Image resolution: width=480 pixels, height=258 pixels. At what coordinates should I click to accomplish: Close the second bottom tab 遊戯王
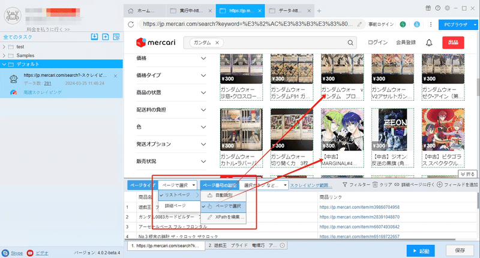[x=282, y=245]
